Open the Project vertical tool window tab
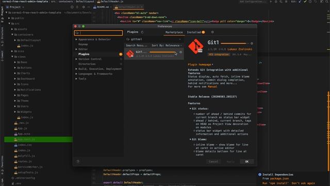 point(2,14)
